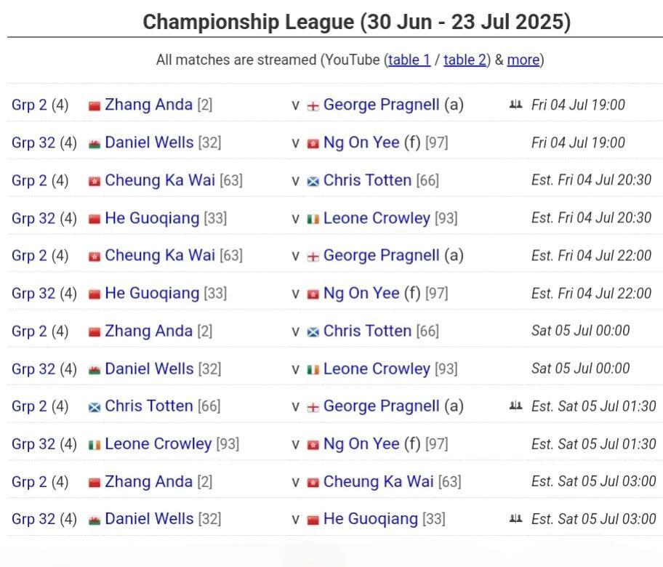Viewport: 663px width, 567px height.
Task: Click Cheung Ka Wai in the Chris Totten match
Action: [160, 180]
